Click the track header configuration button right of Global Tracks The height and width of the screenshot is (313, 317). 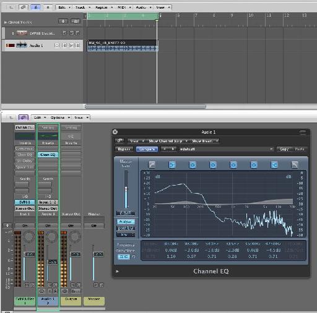76,21
